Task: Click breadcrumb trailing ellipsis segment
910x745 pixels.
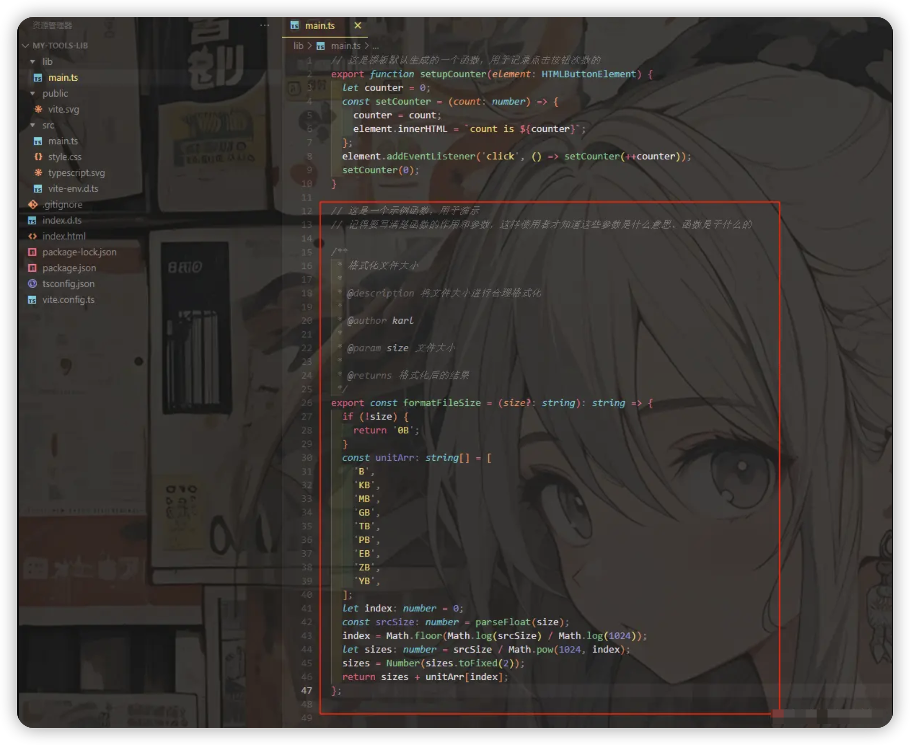Action: point(376,46)
